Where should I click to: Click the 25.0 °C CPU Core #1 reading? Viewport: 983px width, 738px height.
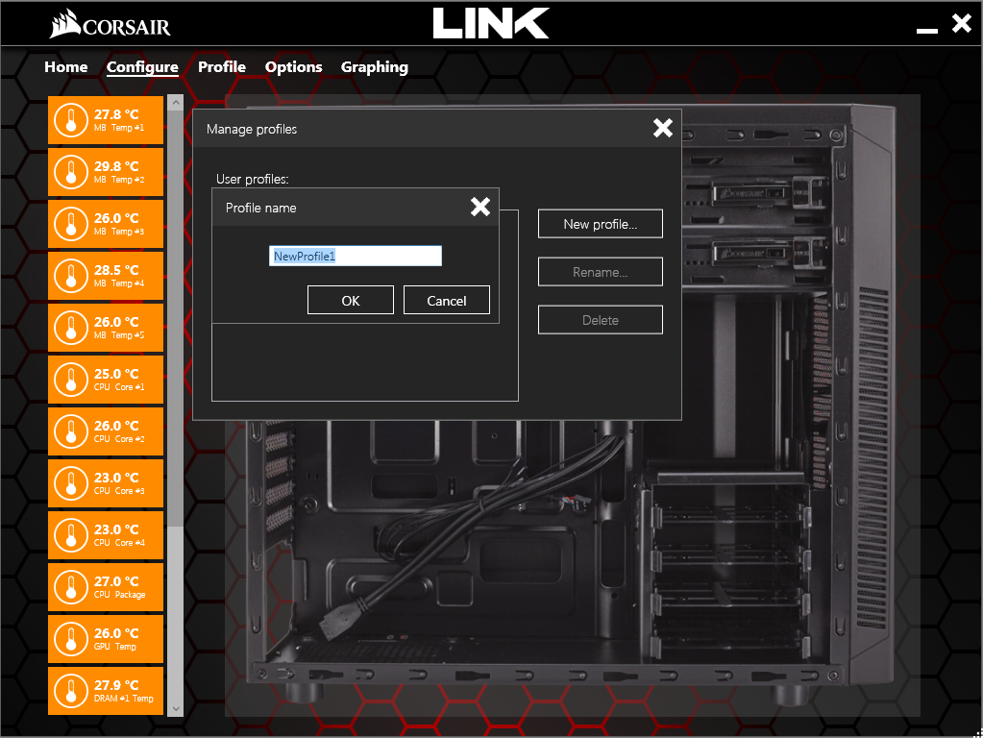pos(116,374)
